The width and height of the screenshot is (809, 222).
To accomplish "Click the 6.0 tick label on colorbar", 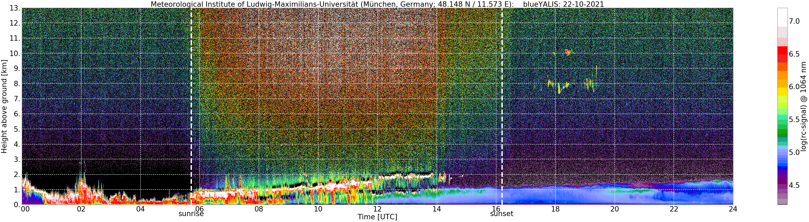I will tap(794, 87).
